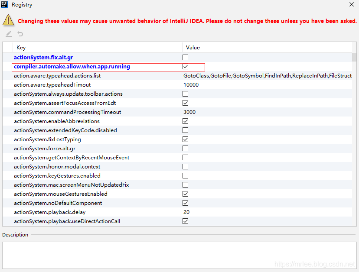Click the revert arrow icon
Screen dimensions: 359x272
point(20,33)
